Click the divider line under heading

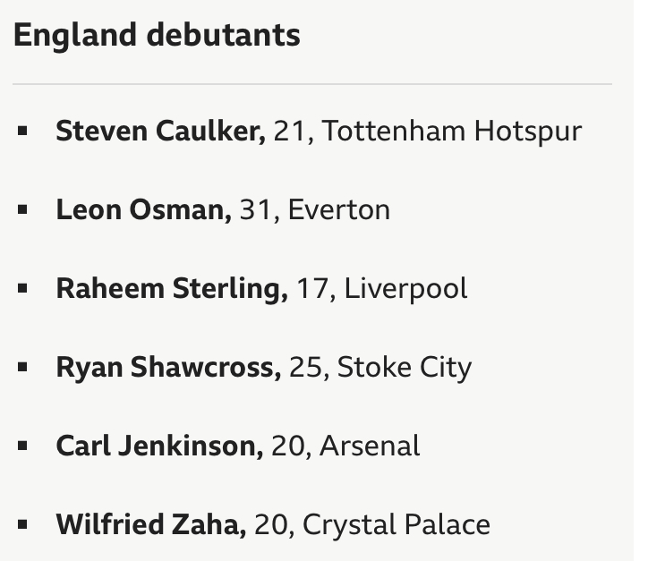(x=312, y=84)
